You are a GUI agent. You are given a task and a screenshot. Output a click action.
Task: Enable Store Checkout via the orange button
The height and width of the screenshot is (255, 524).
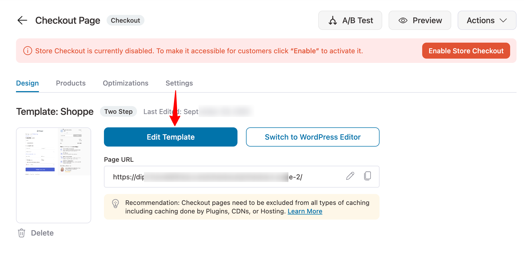point(466,51)
